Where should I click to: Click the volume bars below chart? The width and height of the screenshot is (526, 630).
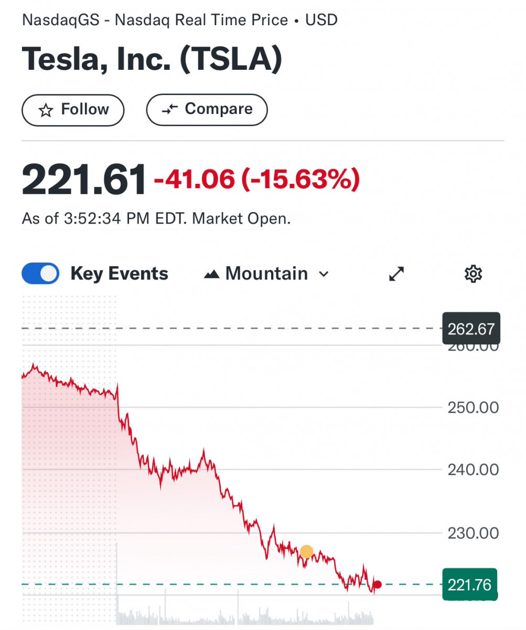(x=244, y=614)
